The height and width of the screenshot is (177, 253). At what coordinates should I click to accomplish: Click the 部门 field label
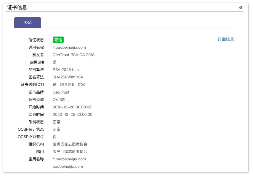click(x=40, y=151)
